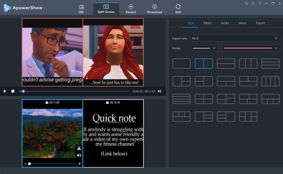Open the Style tab

point(191,23)
